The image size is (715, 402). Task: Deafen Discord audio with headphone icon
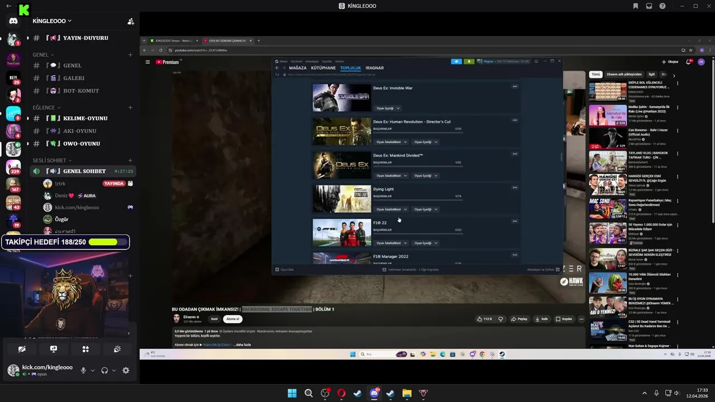coord(104,370)
